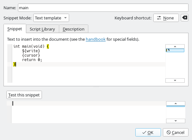
Task: Click the test area's scroll down arrow
Action: pyautogui.click(x=176, y=121)
